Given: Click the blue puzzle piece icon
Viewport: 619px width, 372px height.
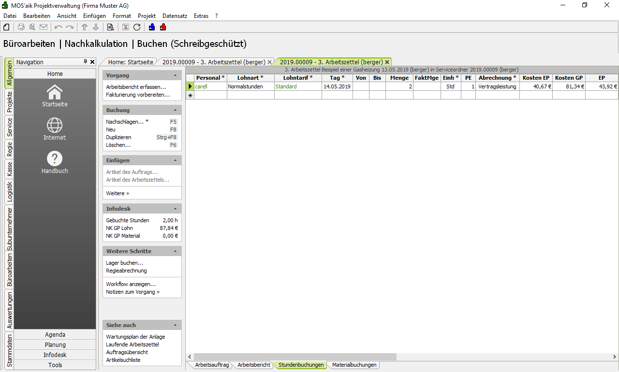Looking at the screenshot, I should tap(152, 27).
